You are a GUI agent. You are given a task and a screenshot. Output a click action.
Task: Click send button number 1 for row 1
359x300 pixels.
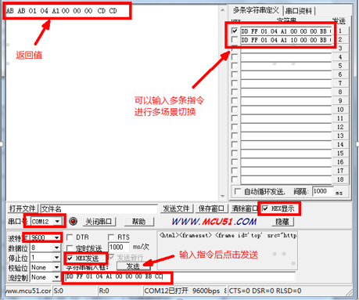pyautogui.click(x=340, y=31)
